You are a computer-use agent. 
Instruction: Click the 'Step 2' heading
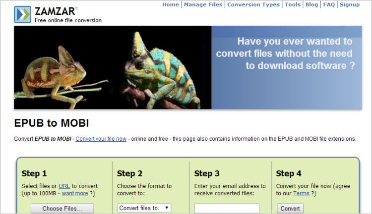130,173
